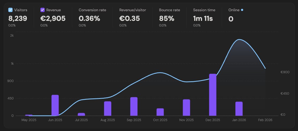Click the Jan 2026 axis label

(x=239, y=120)
